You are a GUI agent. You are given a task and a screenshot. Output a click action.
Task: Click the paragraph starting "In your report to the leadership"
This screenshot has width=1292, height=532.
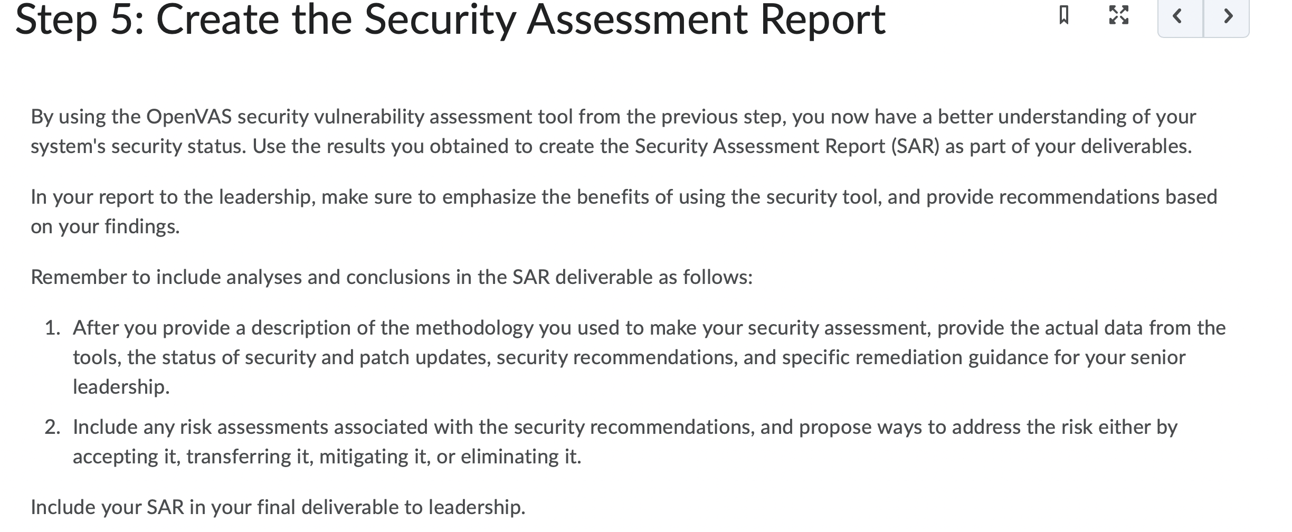623,212
